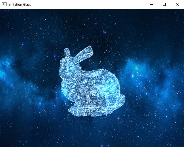The width and height of the screenshot is (184, 147).
Task: Maximize the Imitation Glass window
Action: click(x=164, y=5)
